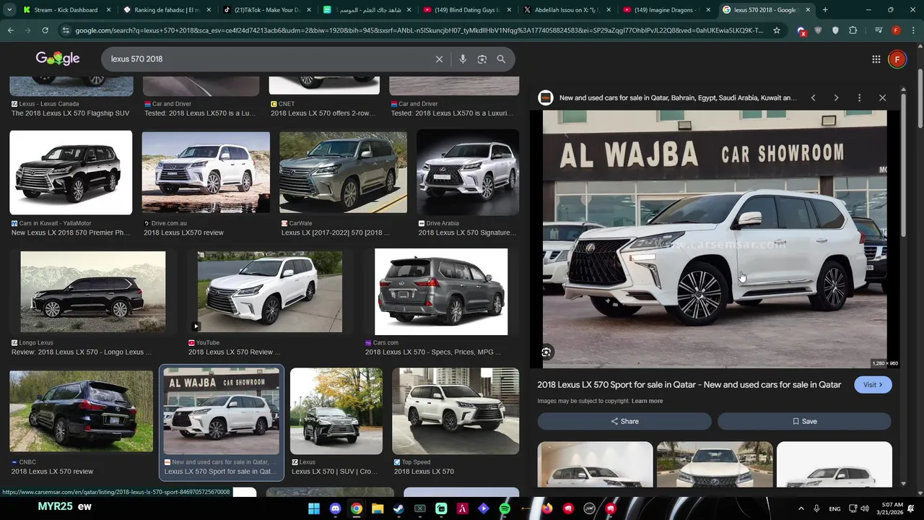Image resolution: width=924 pixels, height=520 pixels.
Task: Switch to the Abdelilah Issou on X tab
Action: click(565, 10)
